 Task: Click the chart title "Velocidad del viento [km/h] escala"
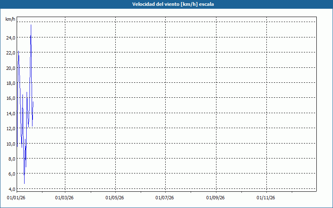173,4
